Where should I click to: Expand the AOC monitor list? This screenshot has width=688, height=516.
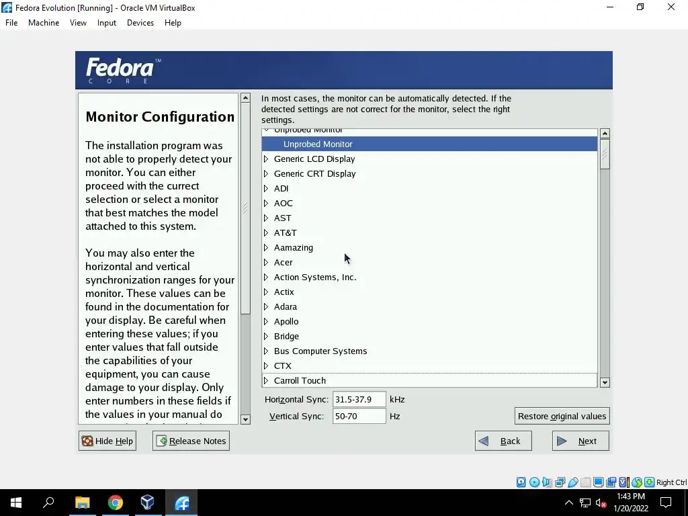pos(266,203)
